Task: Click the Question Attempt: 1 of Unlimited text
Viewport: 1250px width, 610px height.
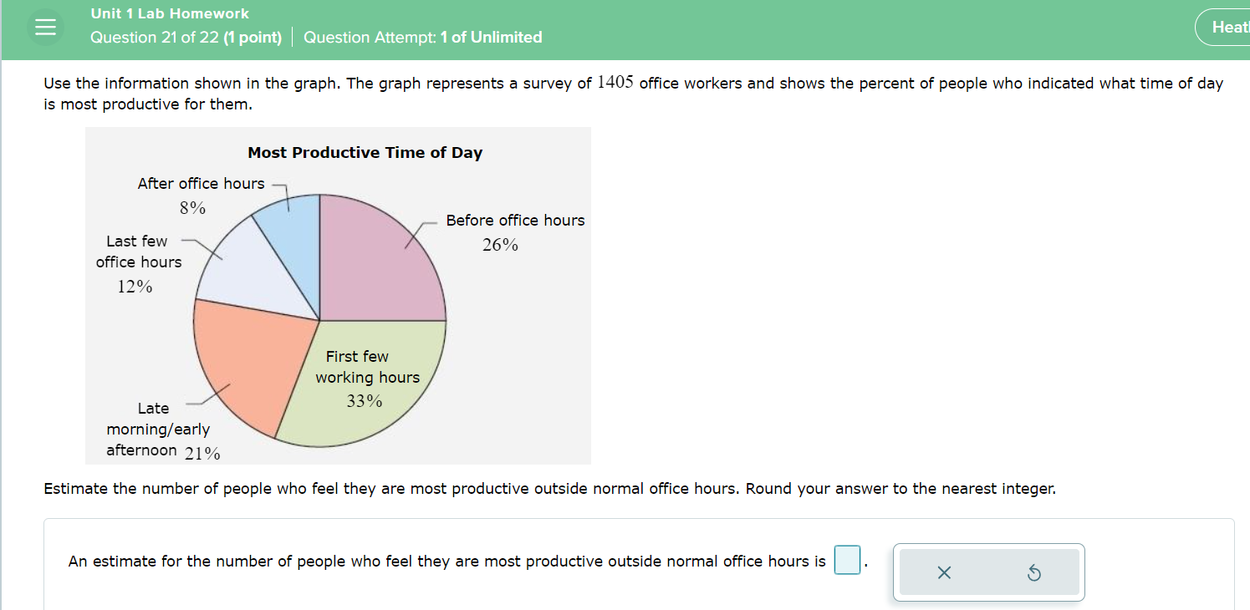Action: (x=421, y=37)
